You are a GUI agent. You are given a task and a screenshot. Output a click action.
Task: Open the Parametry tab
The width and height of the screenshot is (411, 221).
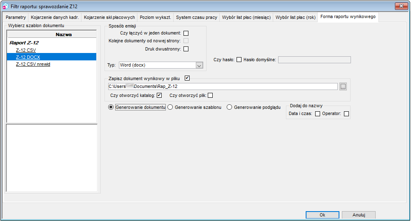pos(16,17)
